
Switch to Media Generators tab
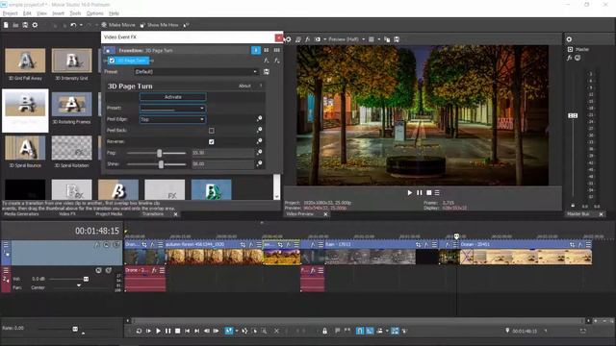click(x=21, y=214)
